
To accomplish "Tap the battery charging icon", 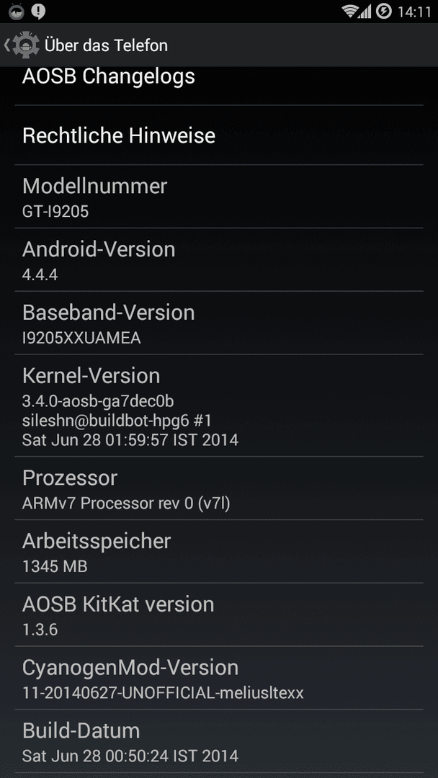I will pos(384,11).
